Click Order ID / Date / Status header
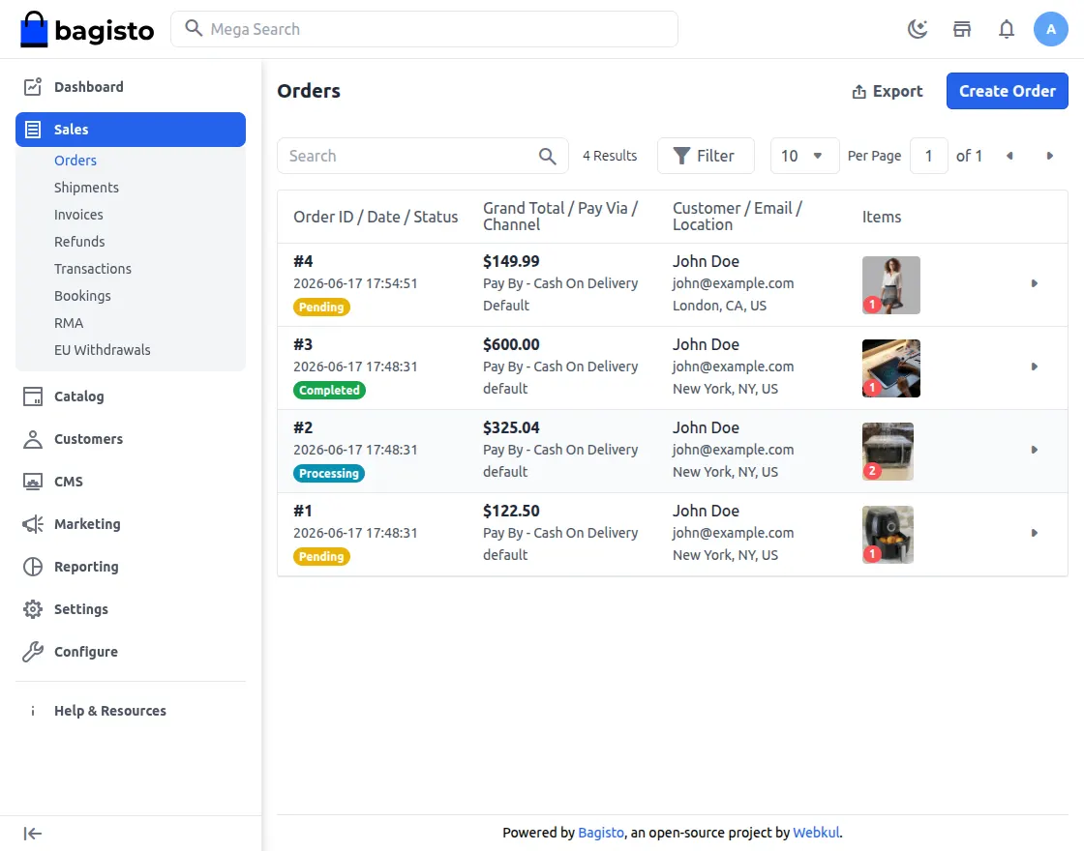 (x=376, y=217)
